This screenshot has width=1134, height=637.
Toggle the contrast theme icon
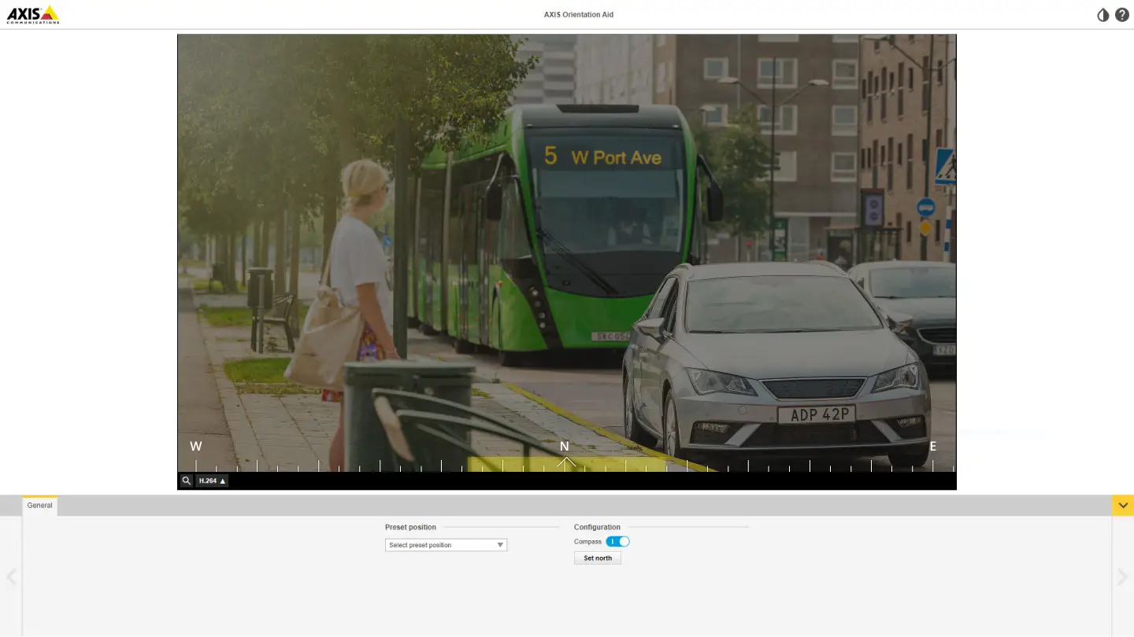(1102, 15)
